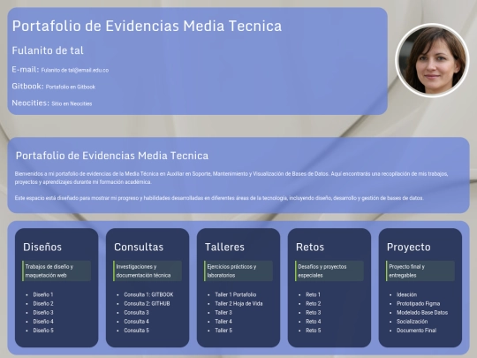Viewport: 477px width, 358px height.
Task: Select the Consulta 4 entry
Action: [137, 322]
